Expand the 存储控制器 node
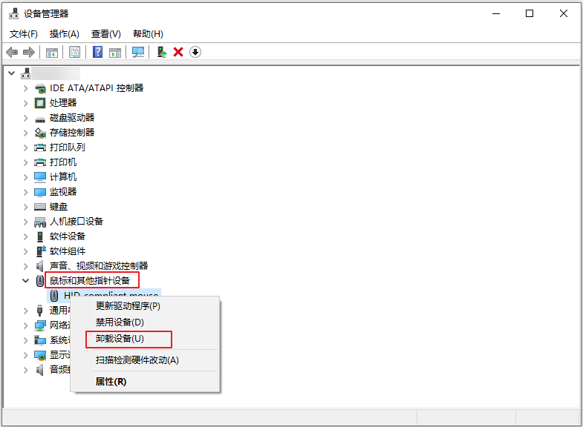583x427 pixels. pos(26,133)
